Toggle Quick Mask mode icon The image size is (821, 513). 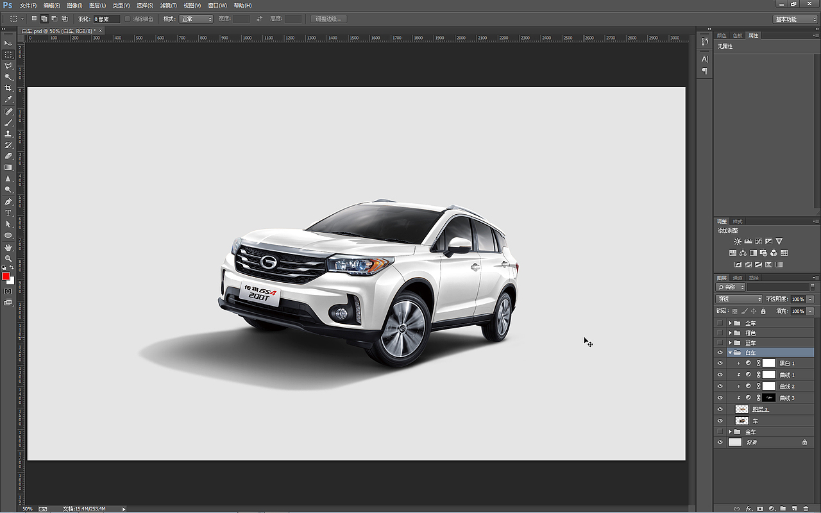click(x=8, y=291)
